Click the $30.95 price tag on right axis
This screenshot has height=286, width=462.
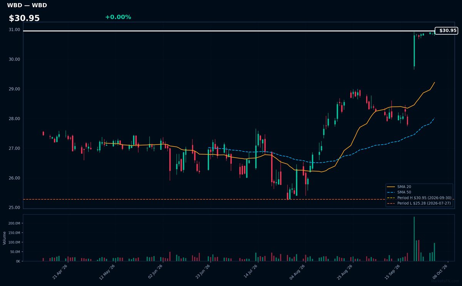446,30
